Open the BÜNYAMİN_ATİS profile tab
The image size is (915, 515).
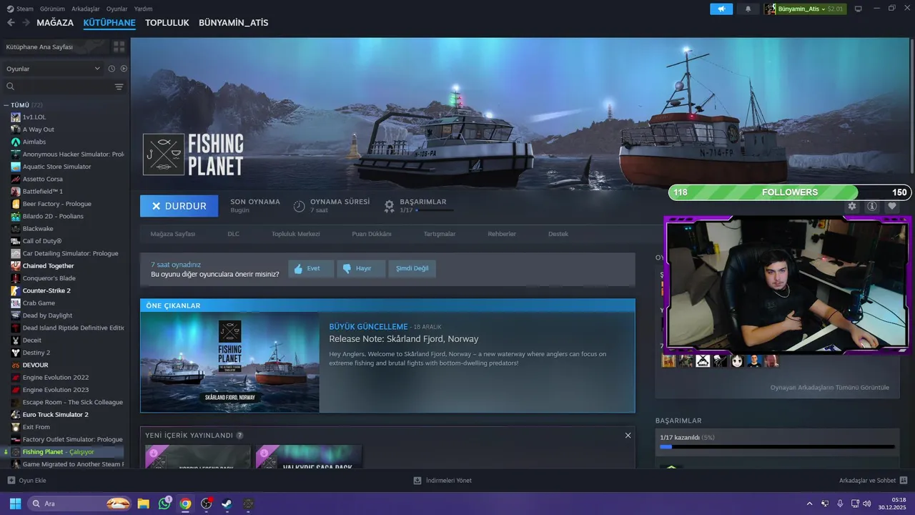point(234,23)
